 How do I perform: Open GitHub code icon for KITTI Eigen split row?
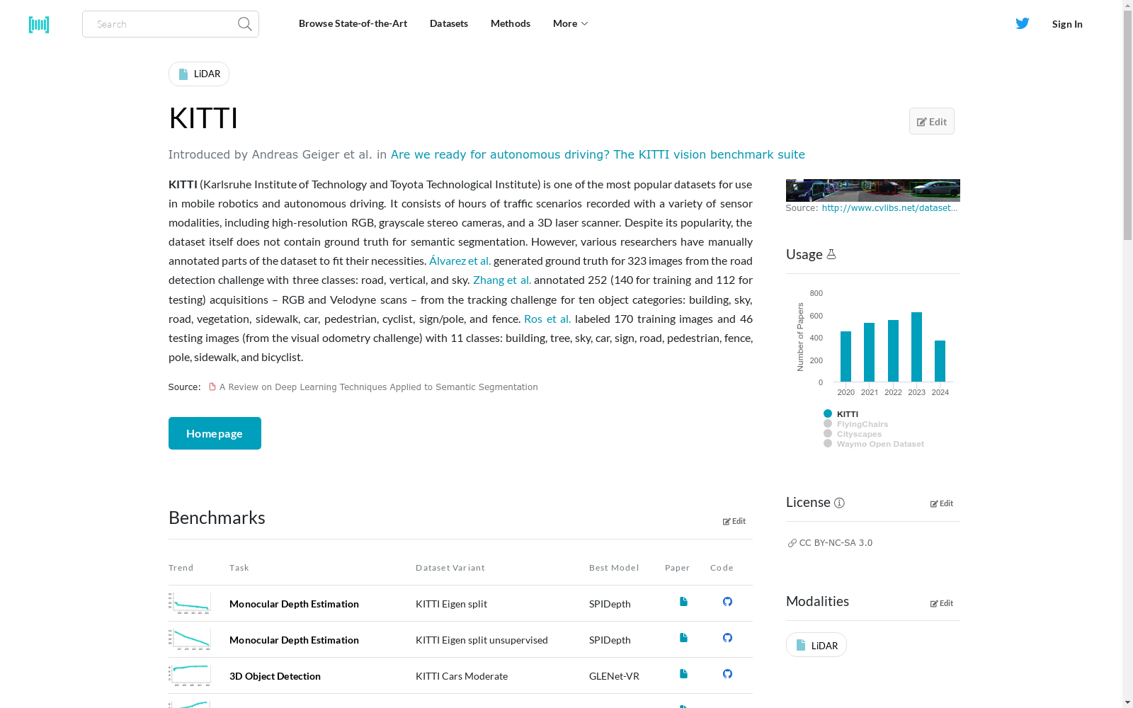pyautogui.click(x=727, y=602)
